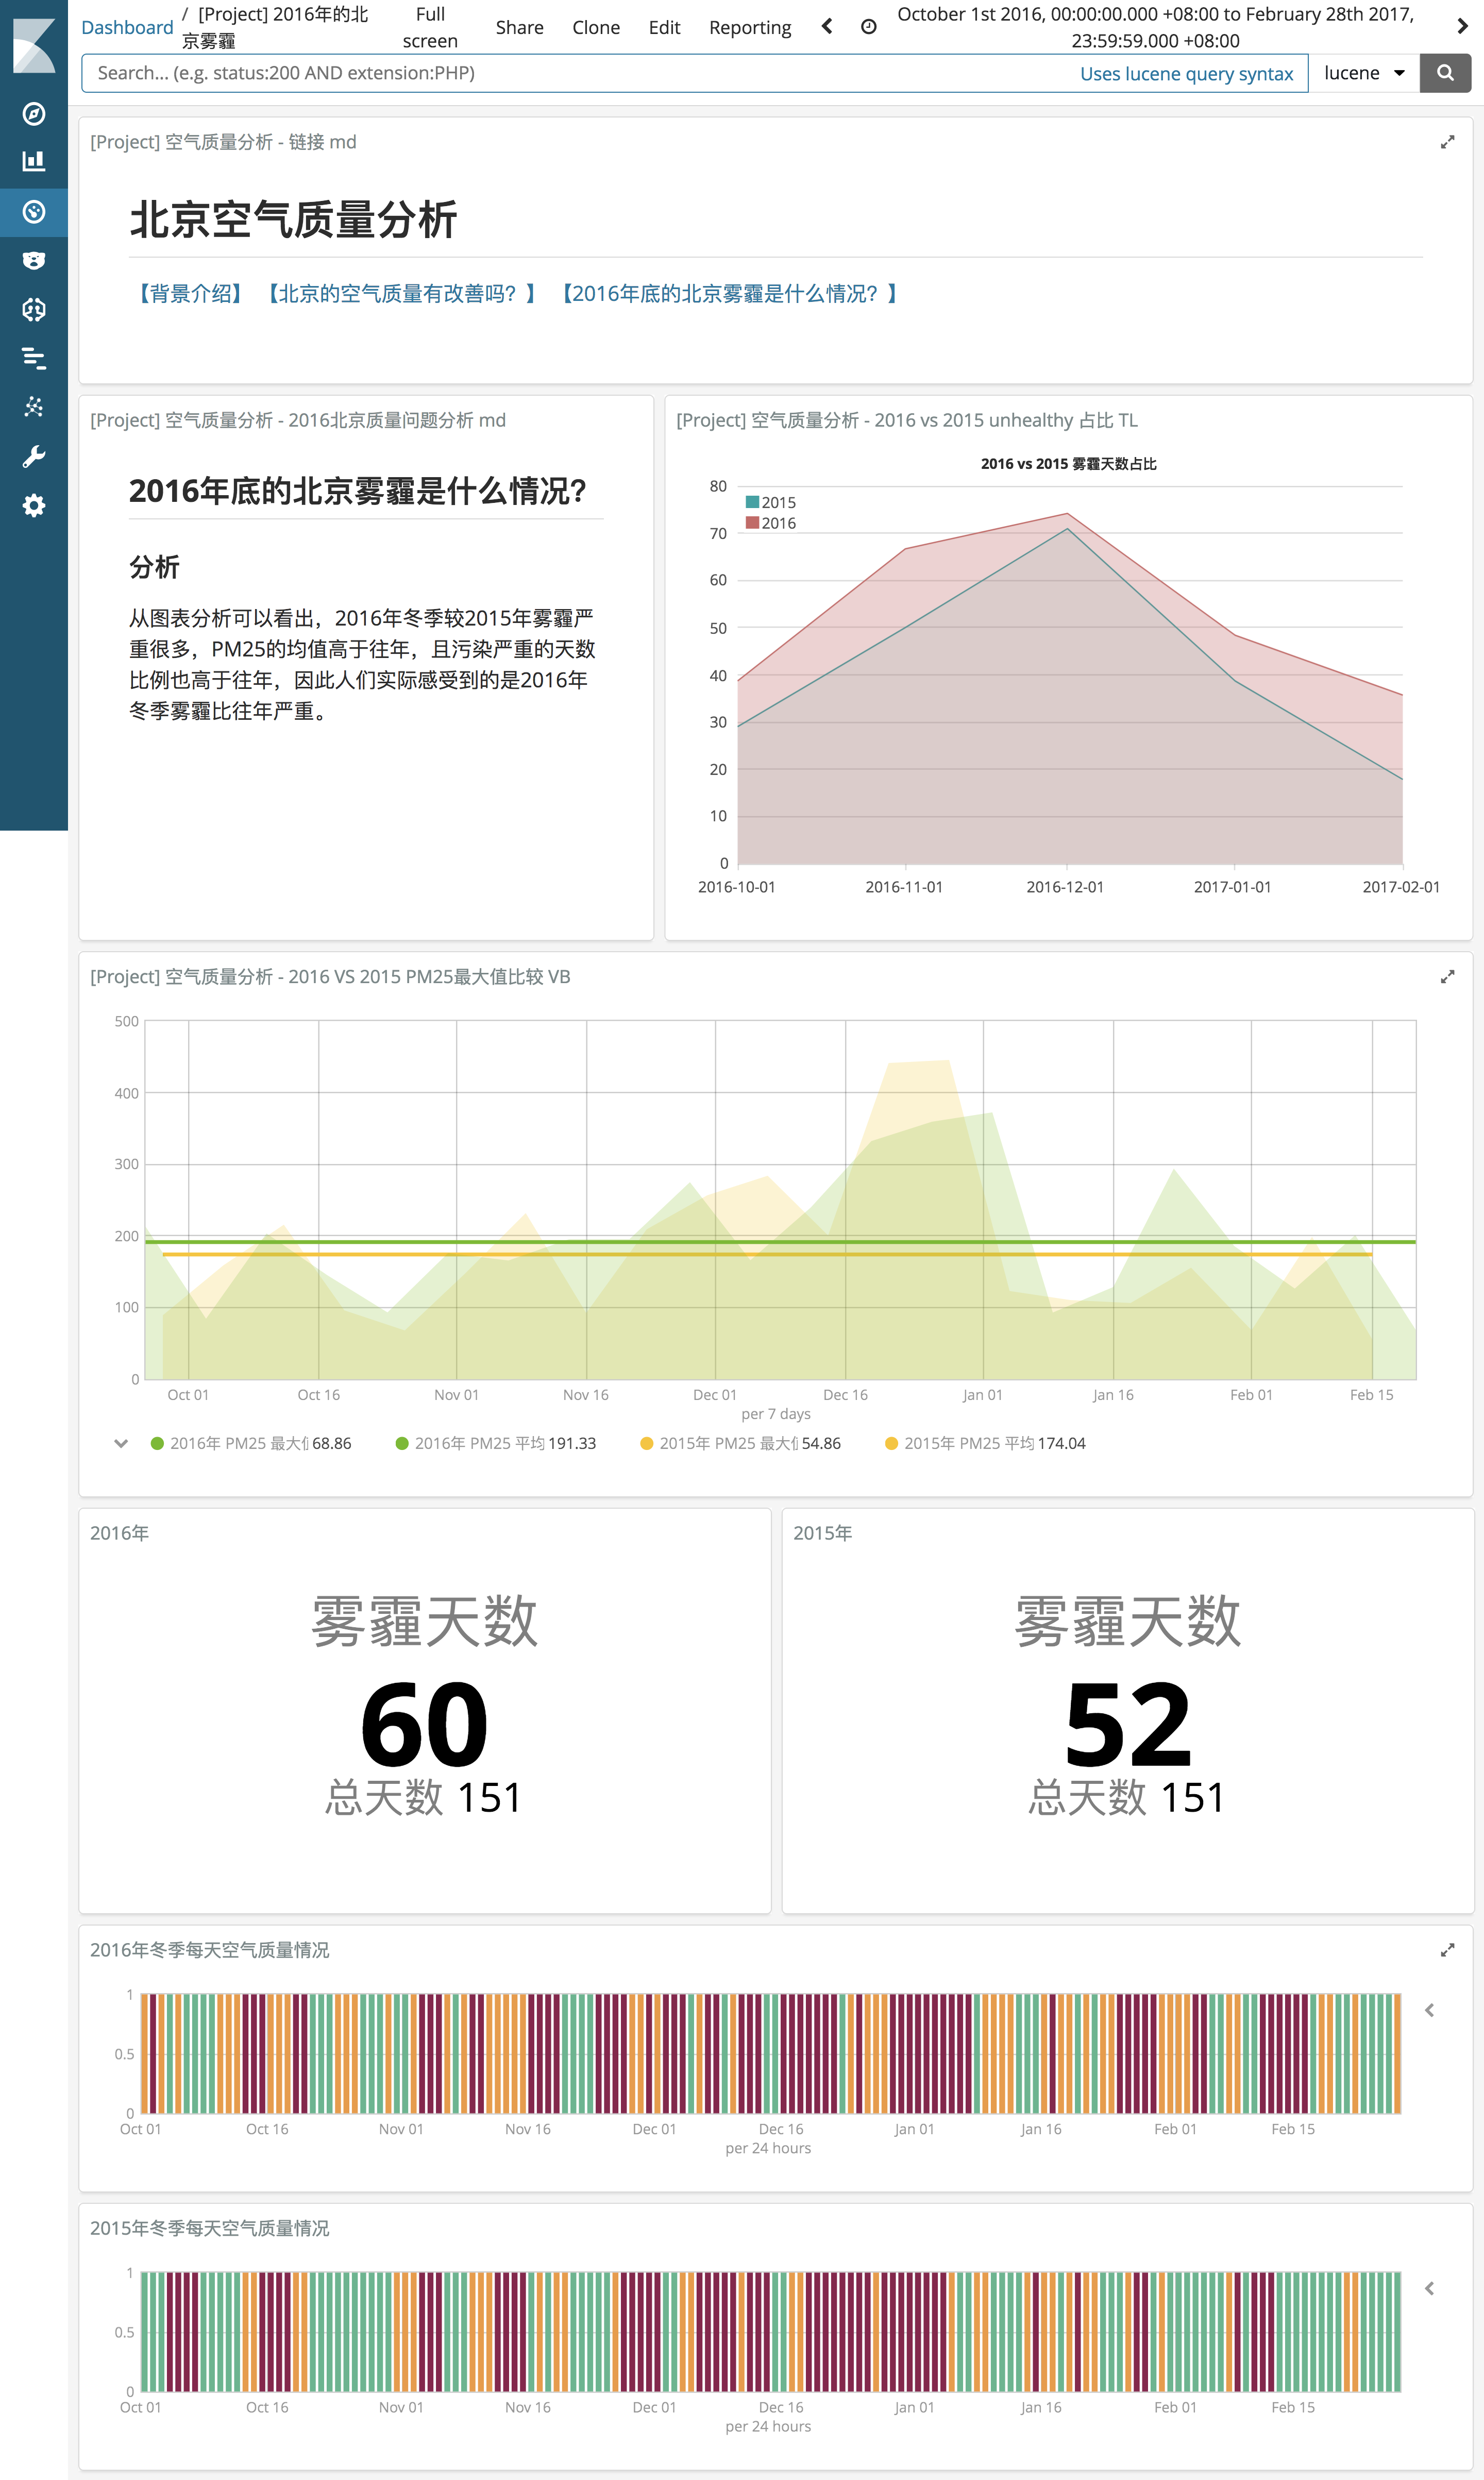Open the horizontal bars icon in sidebar
Image resolution: width=1484 pixels, height=2480 pixels.
click(x=34, y=358)
